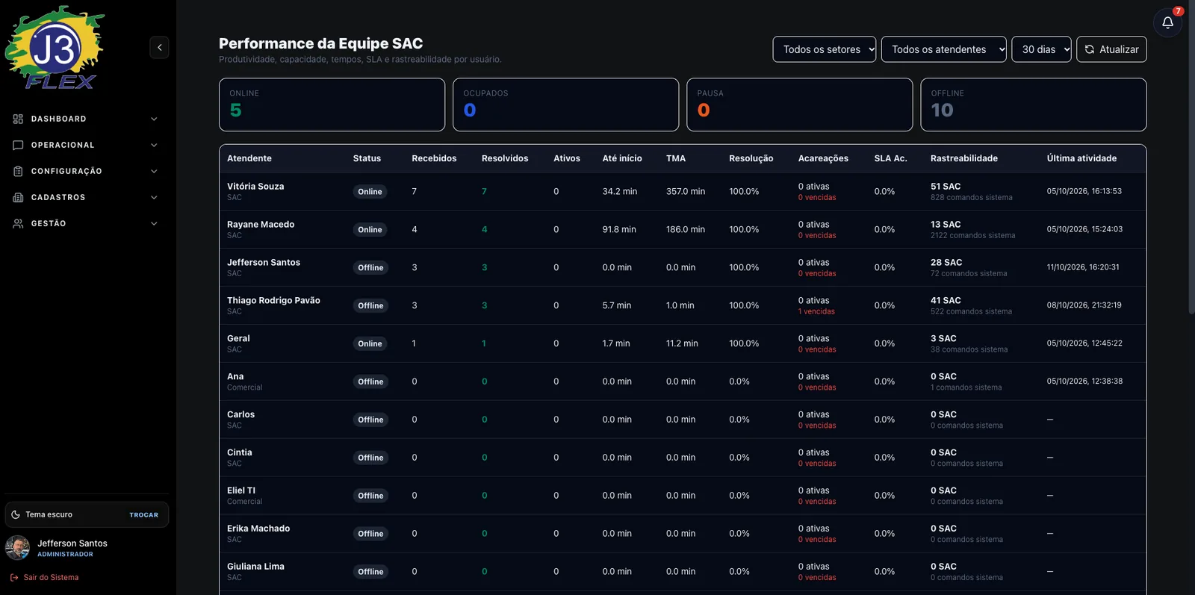Collapse the sidebar with the arrow button
The image size is (1195, 595).
coord(159,48)
